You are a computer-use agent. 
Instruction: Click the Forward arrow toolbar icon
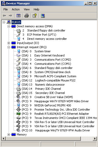pyautogui.click(x=10, y=16)
